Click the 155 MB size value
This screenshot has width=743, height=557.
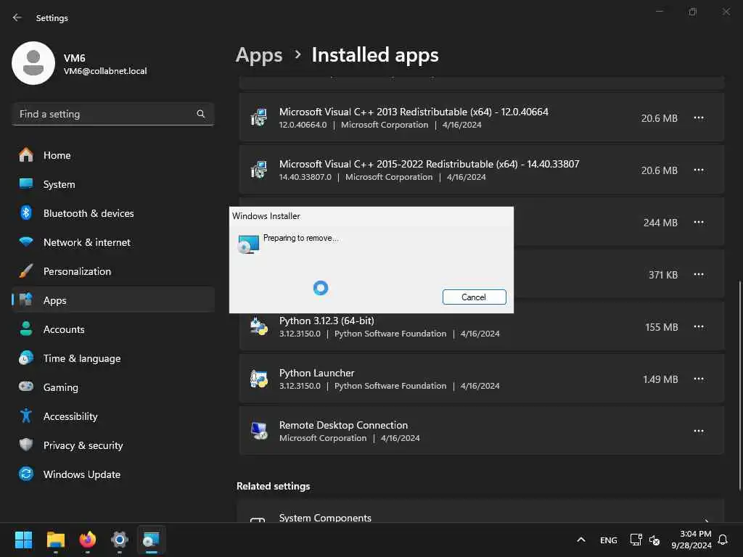click(662, 327)
